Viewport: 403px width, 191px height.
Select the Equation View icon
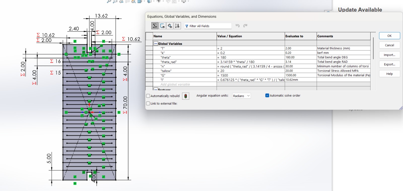(155, 26)
